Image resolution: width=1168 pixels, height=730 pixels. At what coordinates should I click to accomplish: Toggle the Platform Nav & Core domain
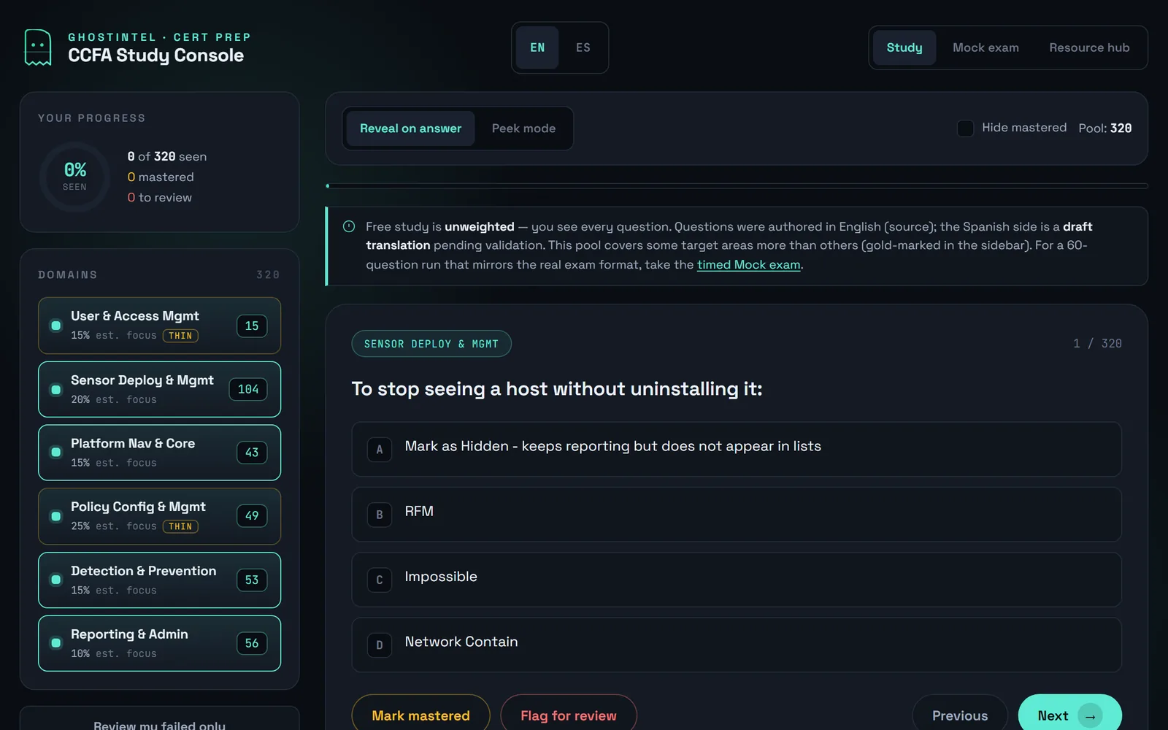159,453
